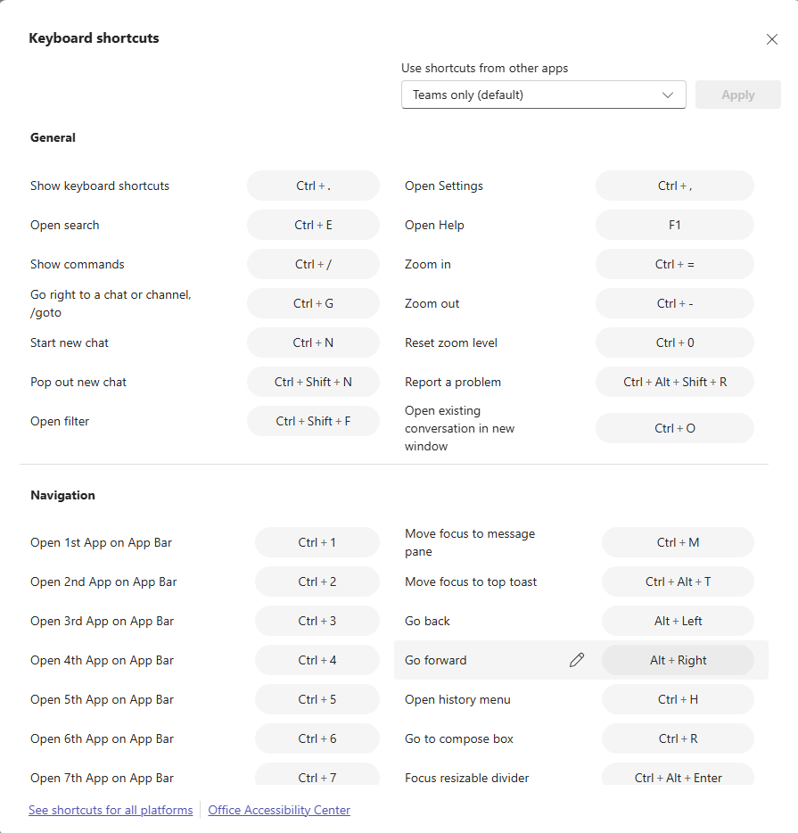
Task: Select the Ctrl + N Start new chat shortcut
Action: [x=313, y=342]
